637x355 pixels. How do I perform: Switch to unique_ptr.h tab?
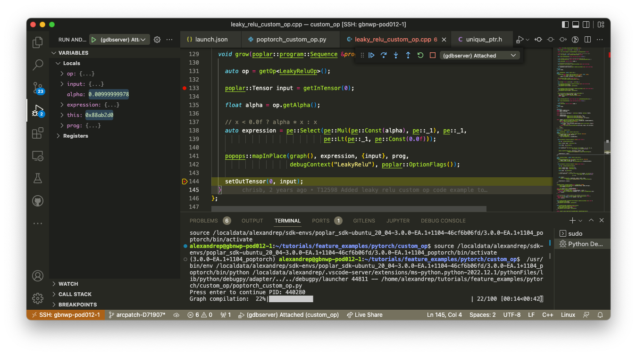click(481, 40)
